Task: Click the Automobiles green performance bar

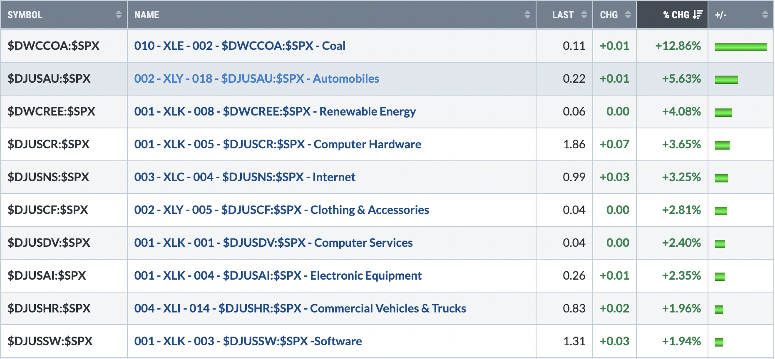Action: pyautogui.click(x=726, y=80)
